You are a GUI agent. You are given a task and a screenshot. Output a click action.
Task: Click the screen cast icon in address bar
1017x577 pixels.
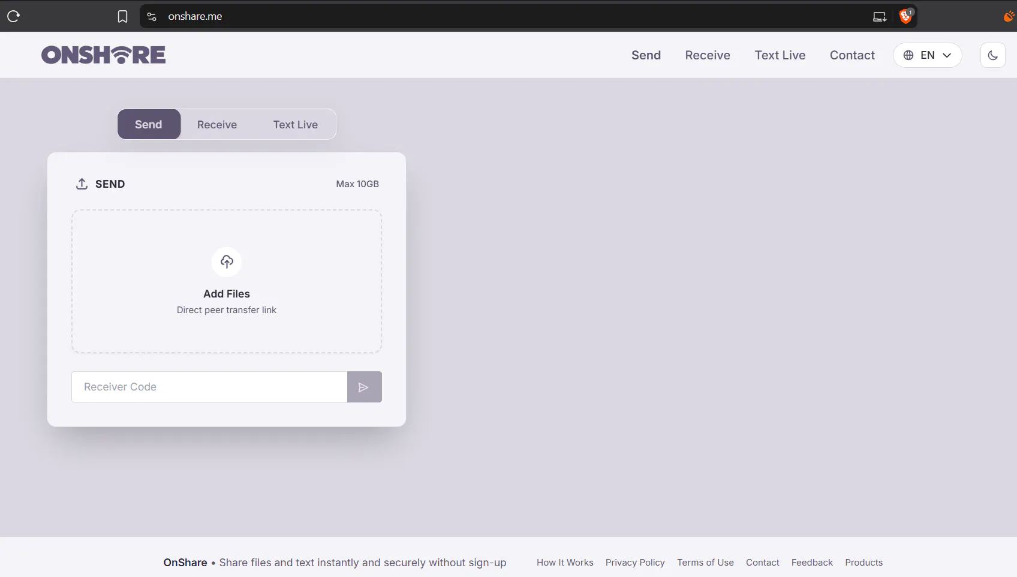pos(879,17)
